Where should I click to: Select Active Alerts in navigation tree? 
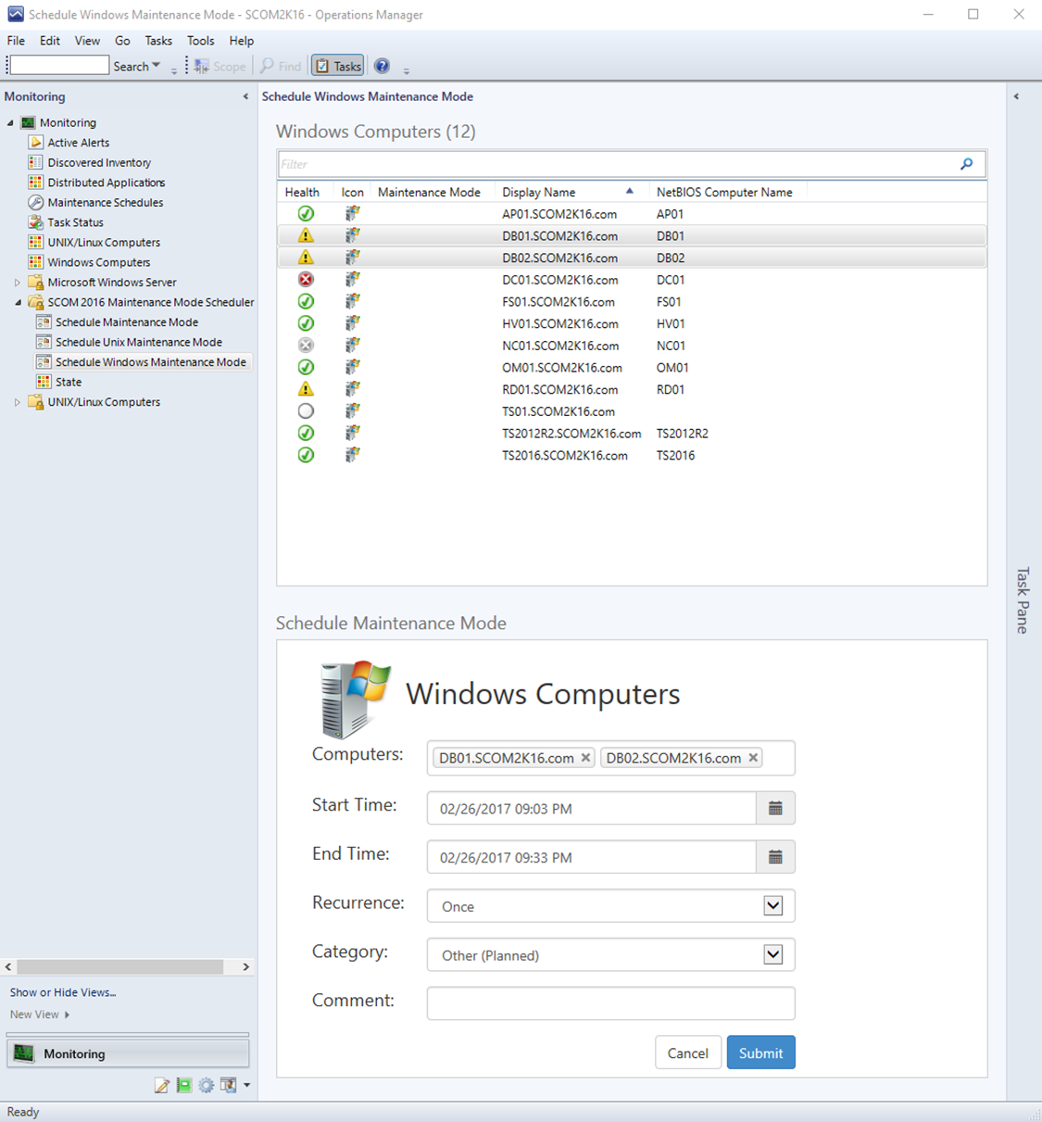[x=78, y=143]
